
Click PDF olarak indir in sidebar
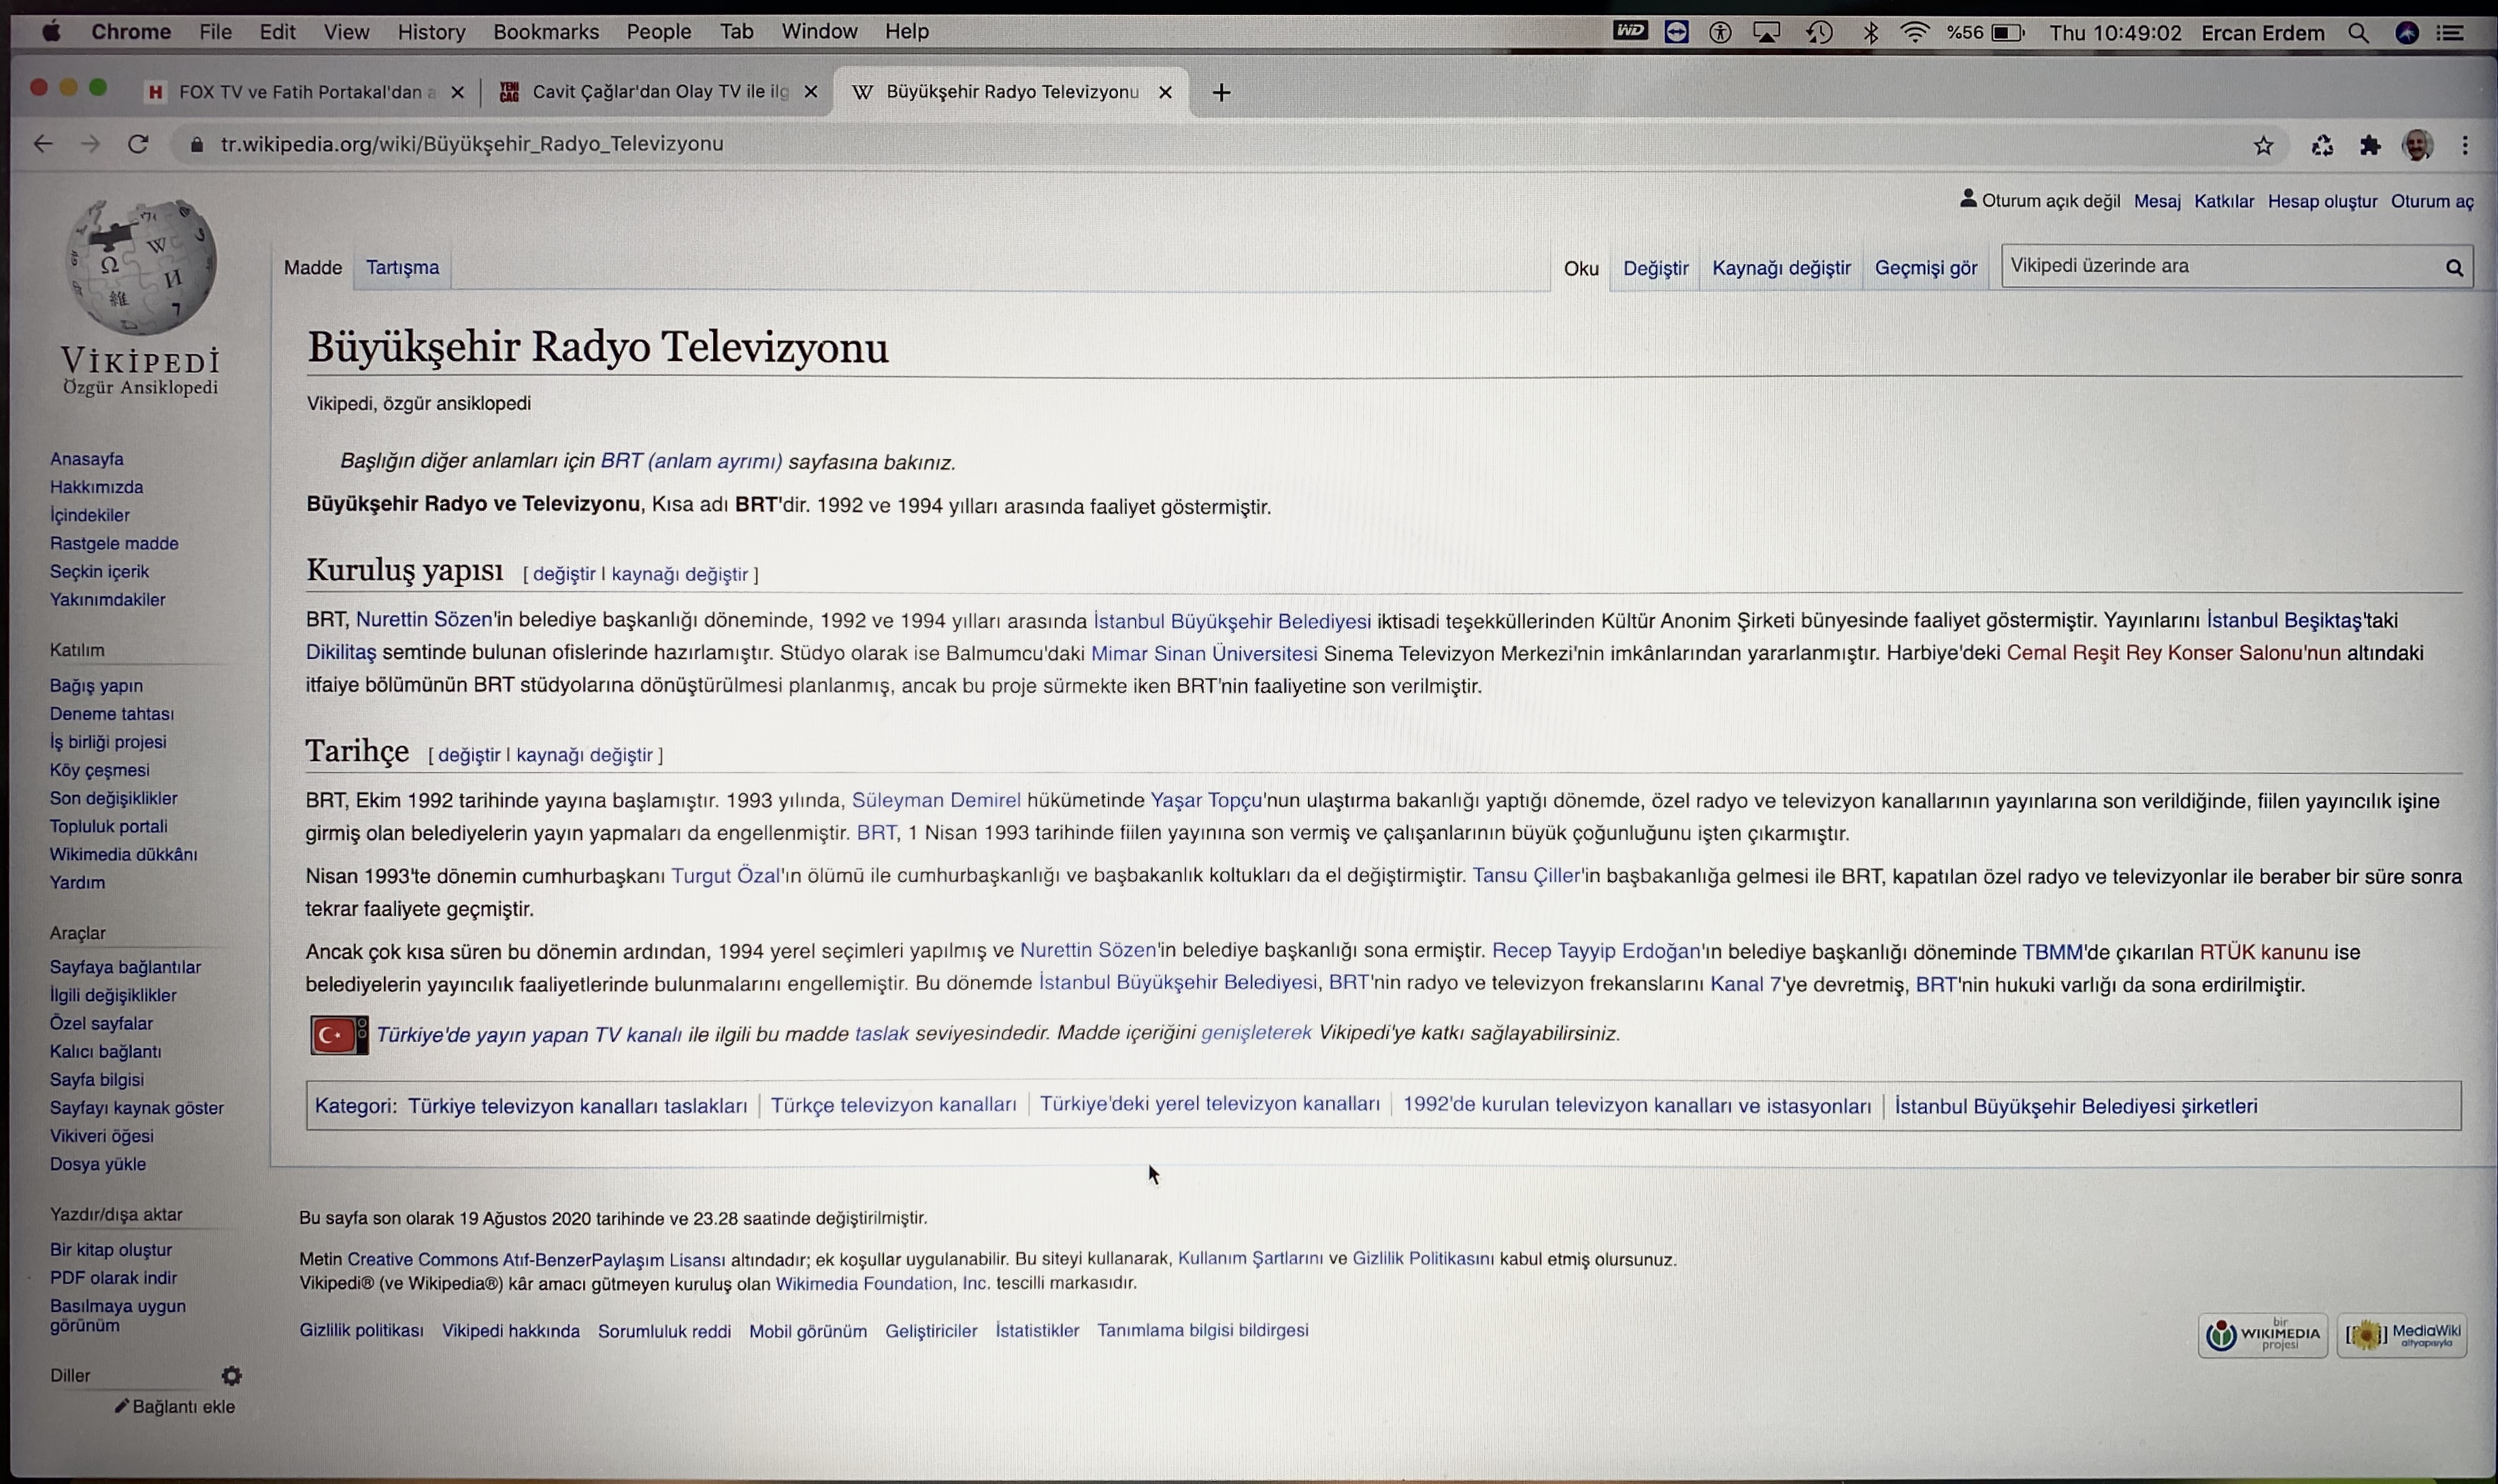113,1278
